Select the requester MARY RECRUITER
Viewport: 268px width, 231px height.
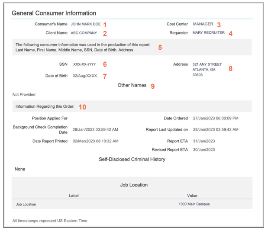tap(208, 33)
